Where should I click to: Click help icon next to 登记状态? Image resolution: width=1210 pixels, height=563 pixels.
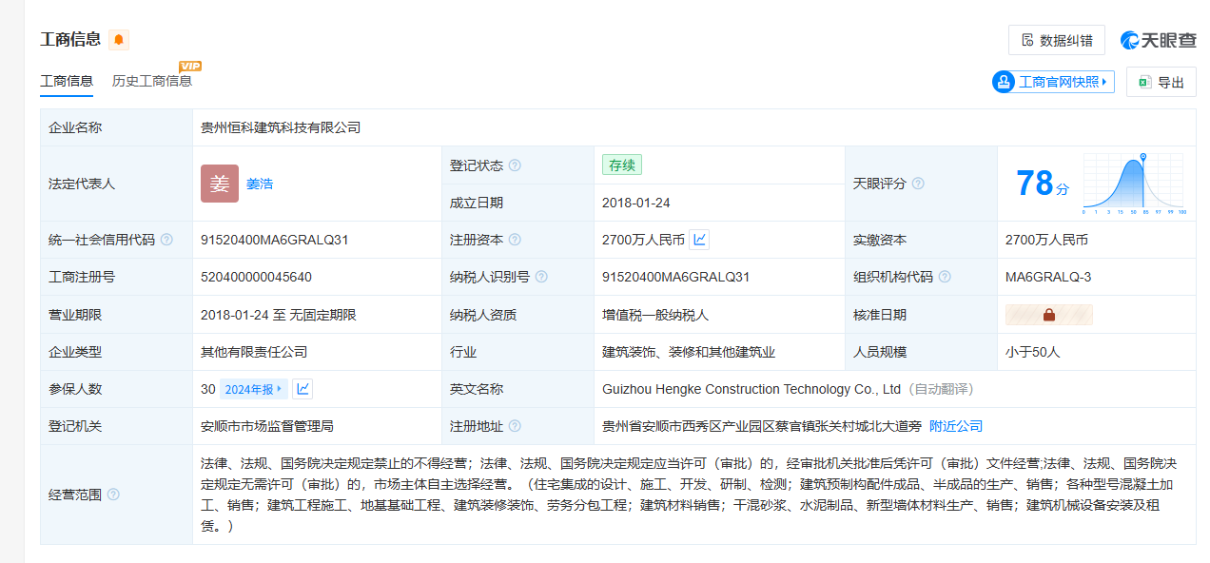[x=515, y=165]
